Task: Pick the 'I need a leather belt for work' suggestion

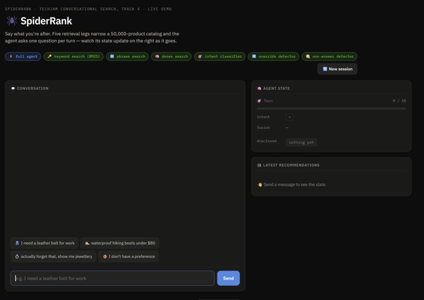Action: [44, 243]
